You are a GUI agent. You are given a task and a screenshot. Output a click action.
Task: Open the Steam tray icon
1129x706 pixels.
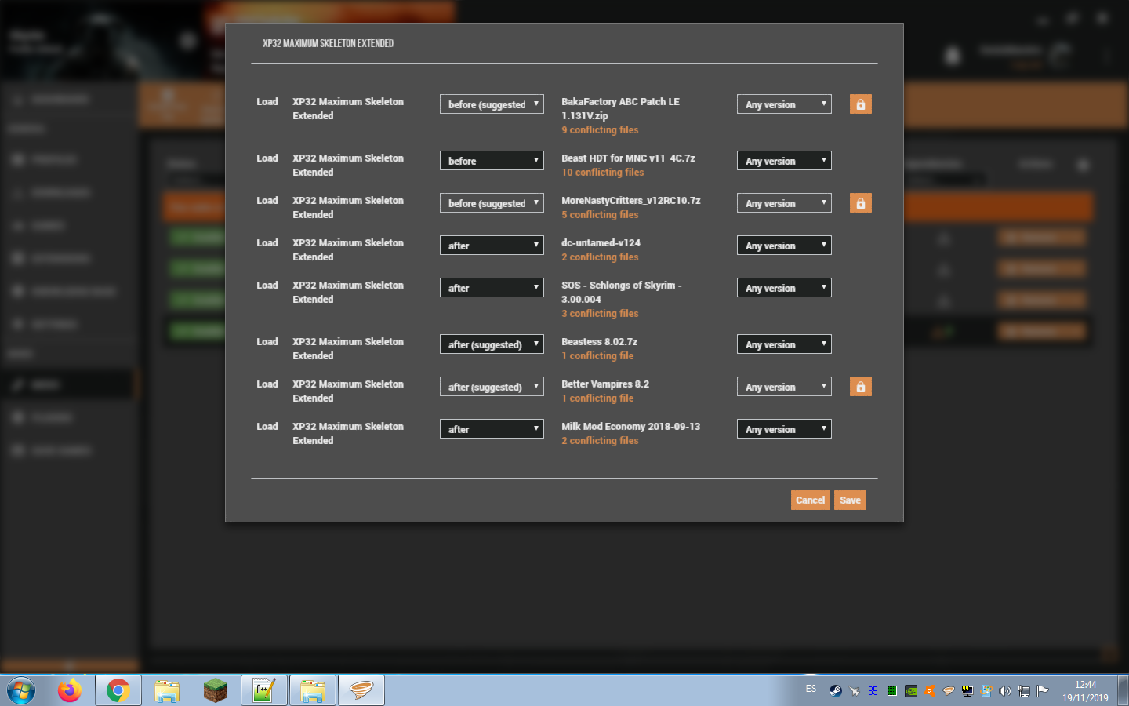(x=835, y=691)
